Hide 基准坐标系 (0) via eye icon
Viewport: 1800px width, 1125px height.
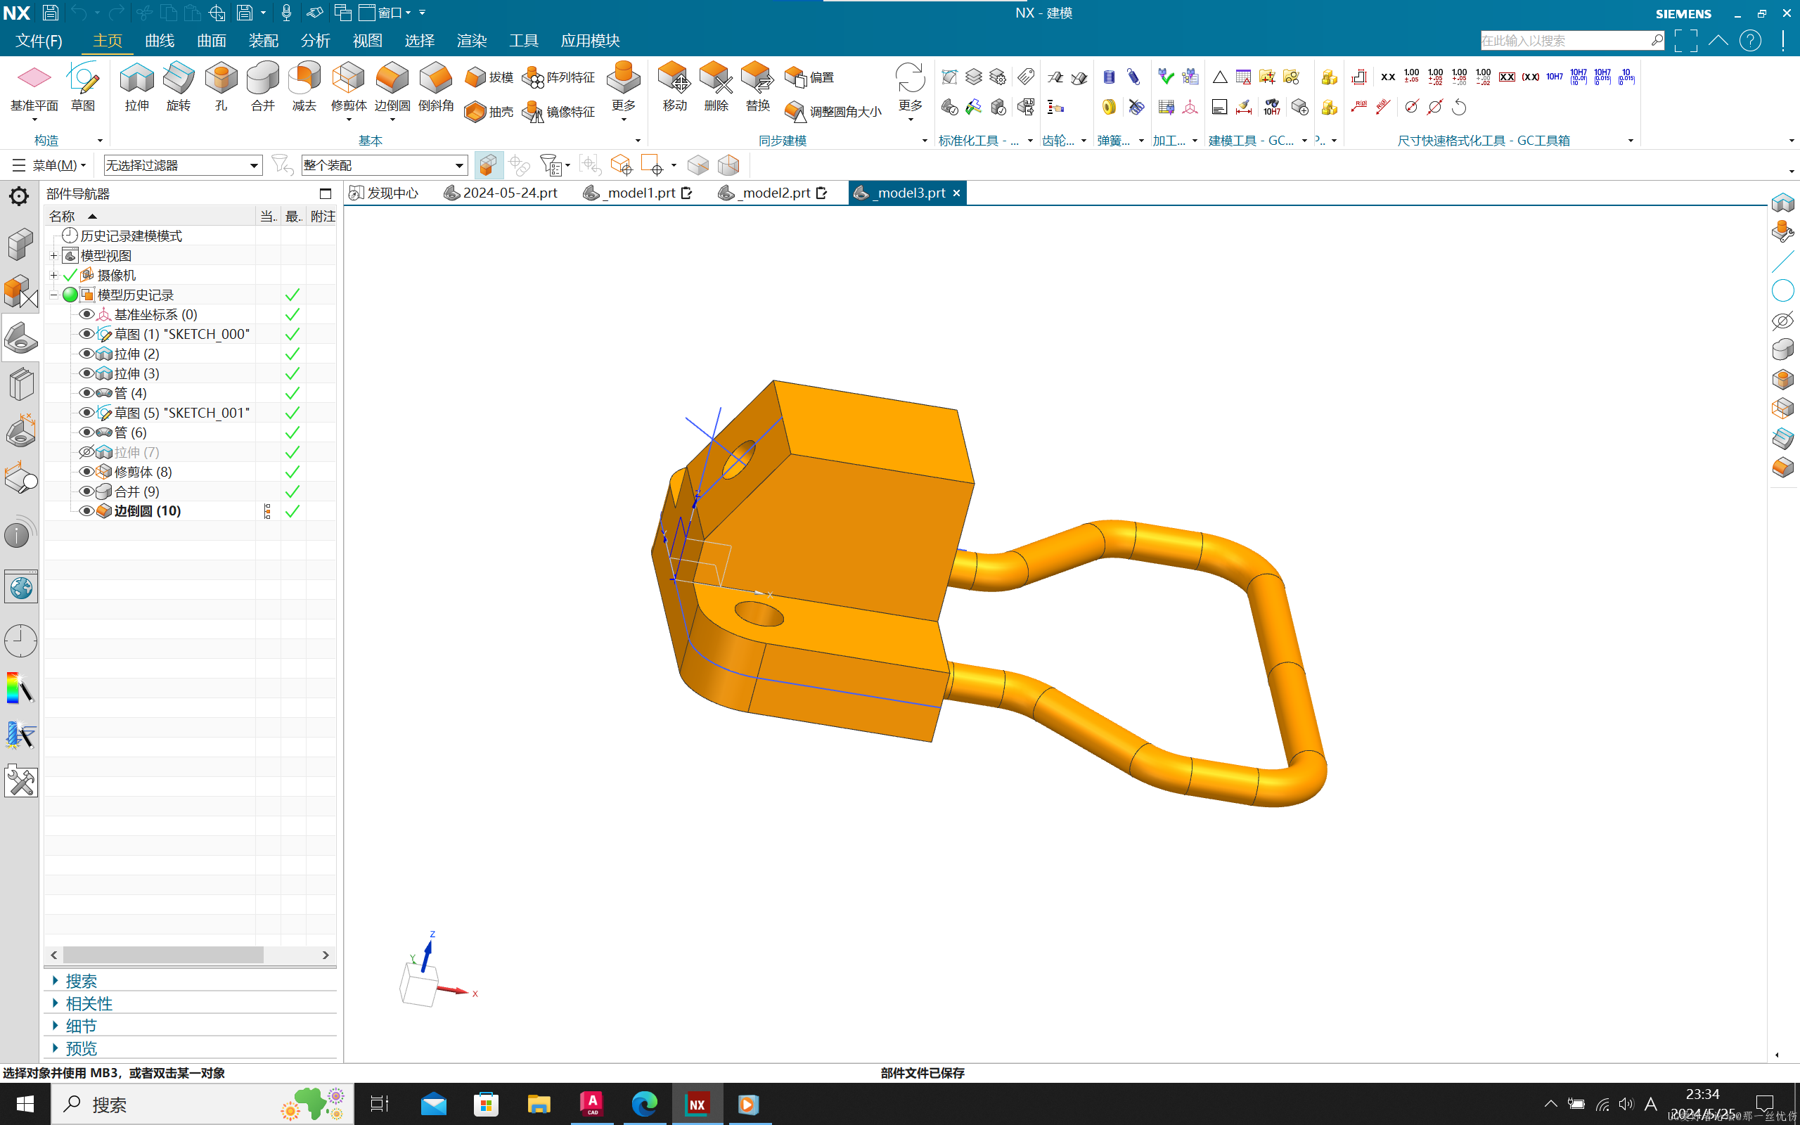(x=86, y=315)
